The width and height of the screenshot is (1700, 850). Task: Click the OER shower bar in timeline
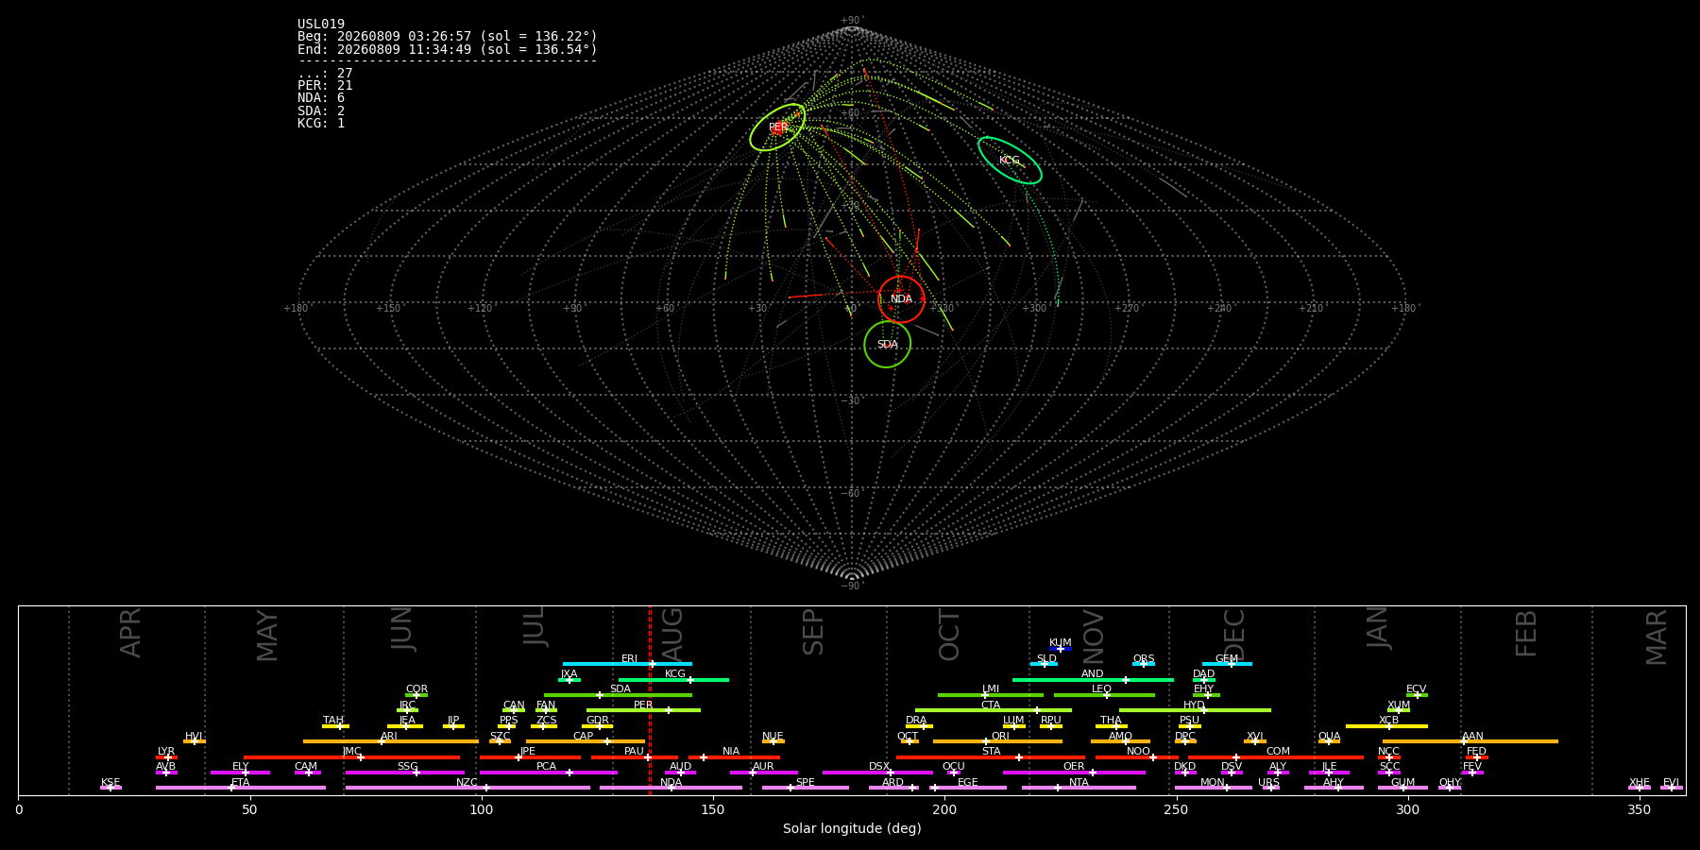1074,773
